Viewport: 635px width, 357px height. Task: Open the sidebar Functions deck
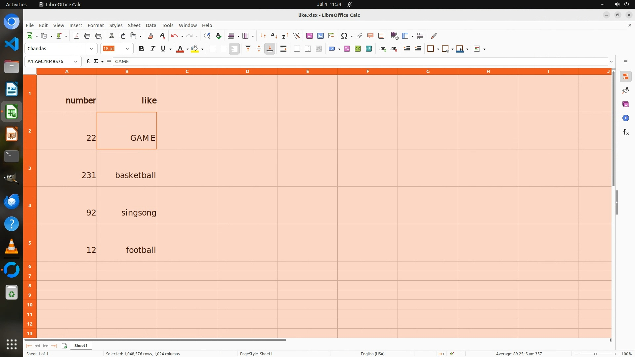pyautogui.click(x=626, y=132)
